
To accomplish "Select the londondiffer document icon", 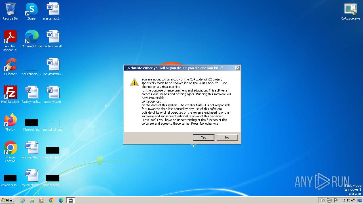I will click(31, 150).
